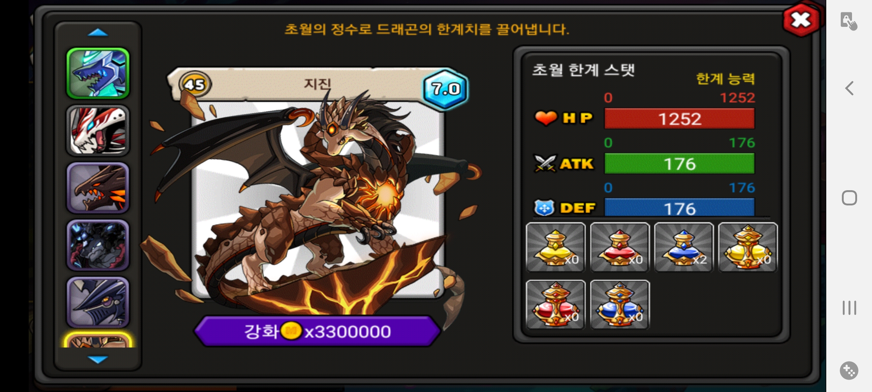The image size is (872, 392).
Task: Choose the yellow-framed partially visible dragon
Action: pos(98,340)
